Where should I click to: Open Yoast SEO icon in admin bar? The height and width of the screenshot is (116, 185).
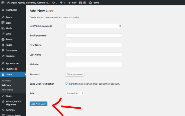[x=81, y=3]
